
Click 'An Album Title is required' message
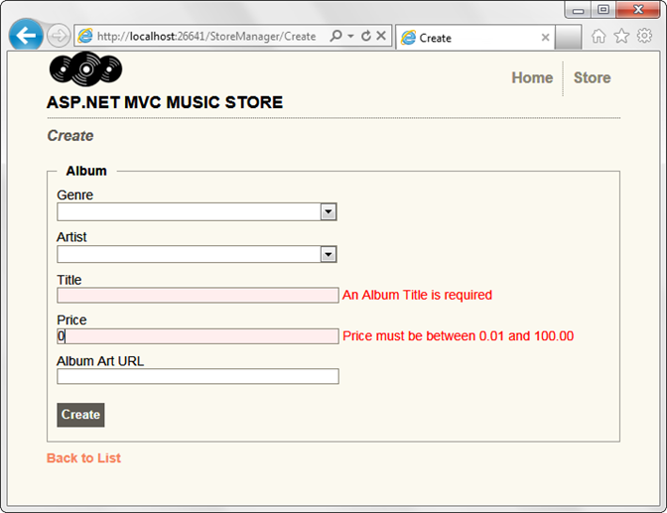pyautogui.click(x=417, y=296)
